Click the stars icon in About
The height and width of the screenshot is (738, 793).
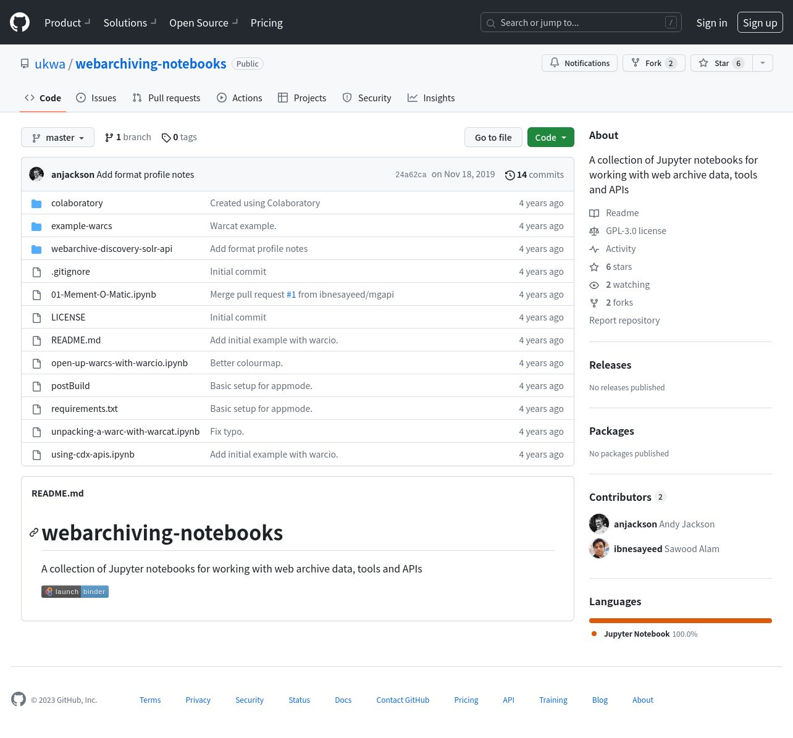pos(594,267)
